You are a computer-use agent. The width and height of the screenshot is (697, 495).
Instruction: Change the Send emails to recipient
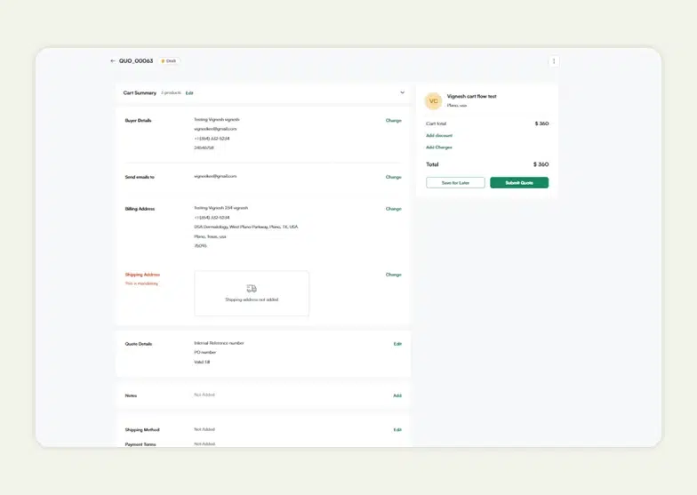point(393,177)
